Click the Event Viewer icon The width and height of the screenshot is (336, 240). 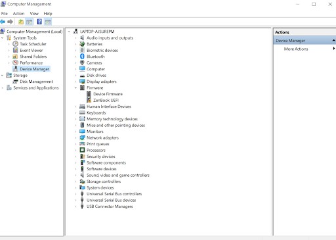pyautogui.click(x=15, y=50)
